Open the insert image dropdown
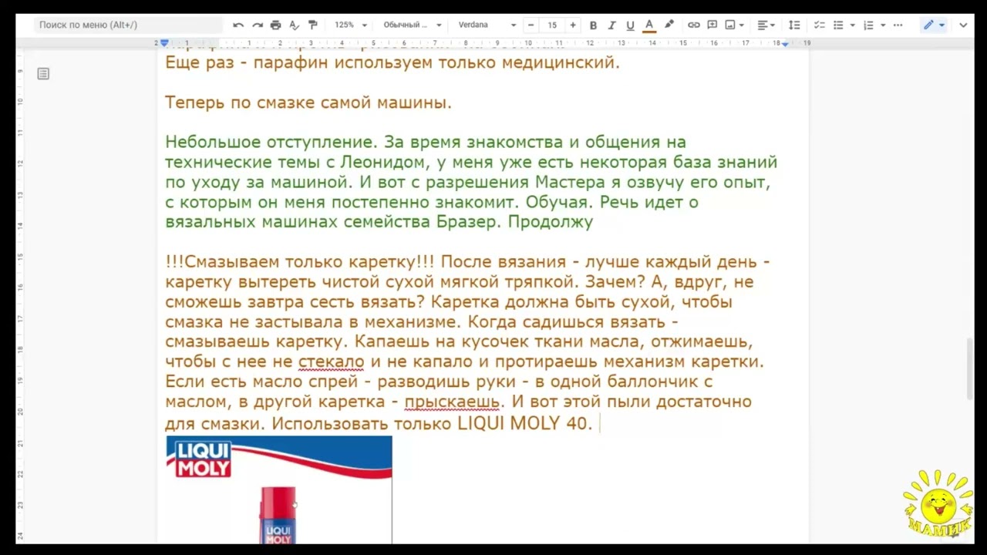Image resolution: width=987 pixels, height=555 pixels. coord(735,25)
